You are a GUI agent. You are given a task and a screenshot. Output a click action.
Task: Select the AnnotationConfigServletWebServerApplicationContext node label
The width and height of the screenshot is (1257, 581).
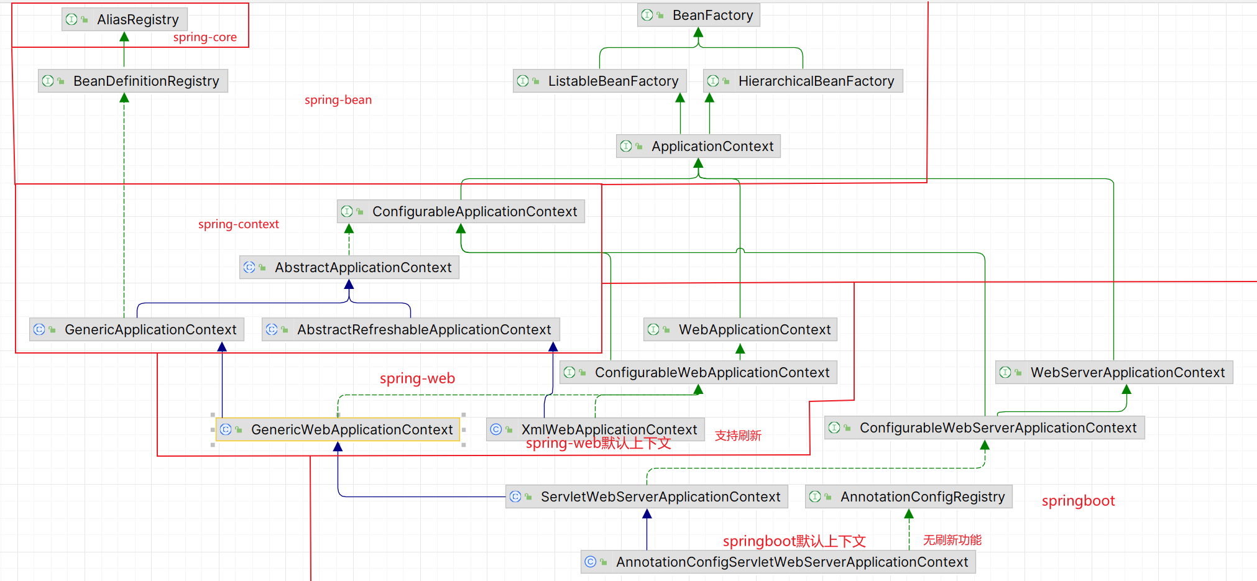(x=792, y=562)
